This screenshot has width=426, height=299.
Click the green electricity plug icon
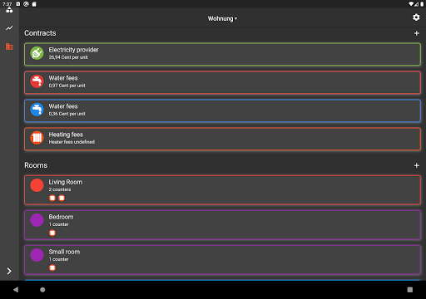(37, 53)
